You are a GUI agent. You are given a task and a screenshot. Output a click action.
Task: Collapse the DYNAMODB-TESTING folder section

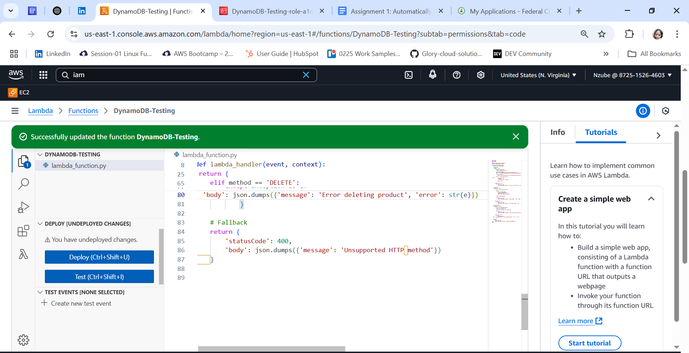[x=40, y=155]
